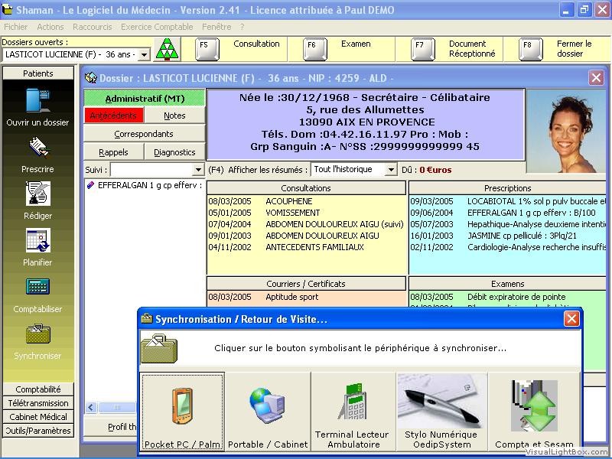Click the Synchroniser briefcase icon

[37, 334]
